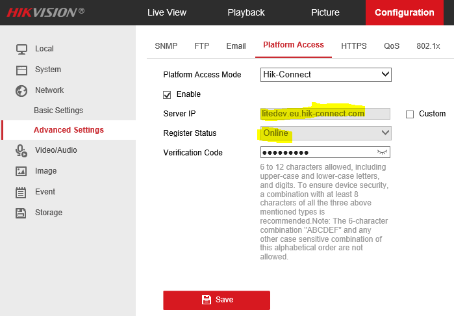Switch to the HTTPS tab
Screen dimensions: 454x316
[354, 46]
